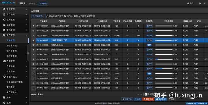This screenshot has width=208, height=105.
Task: Expand the 报表 menu arrow
Action: point(27,97)
